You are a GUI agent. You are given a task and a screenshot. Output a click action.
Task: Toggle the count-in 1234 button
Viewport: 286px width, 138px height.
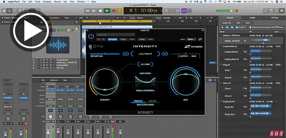pyautogui.click(x=184, y=11)
